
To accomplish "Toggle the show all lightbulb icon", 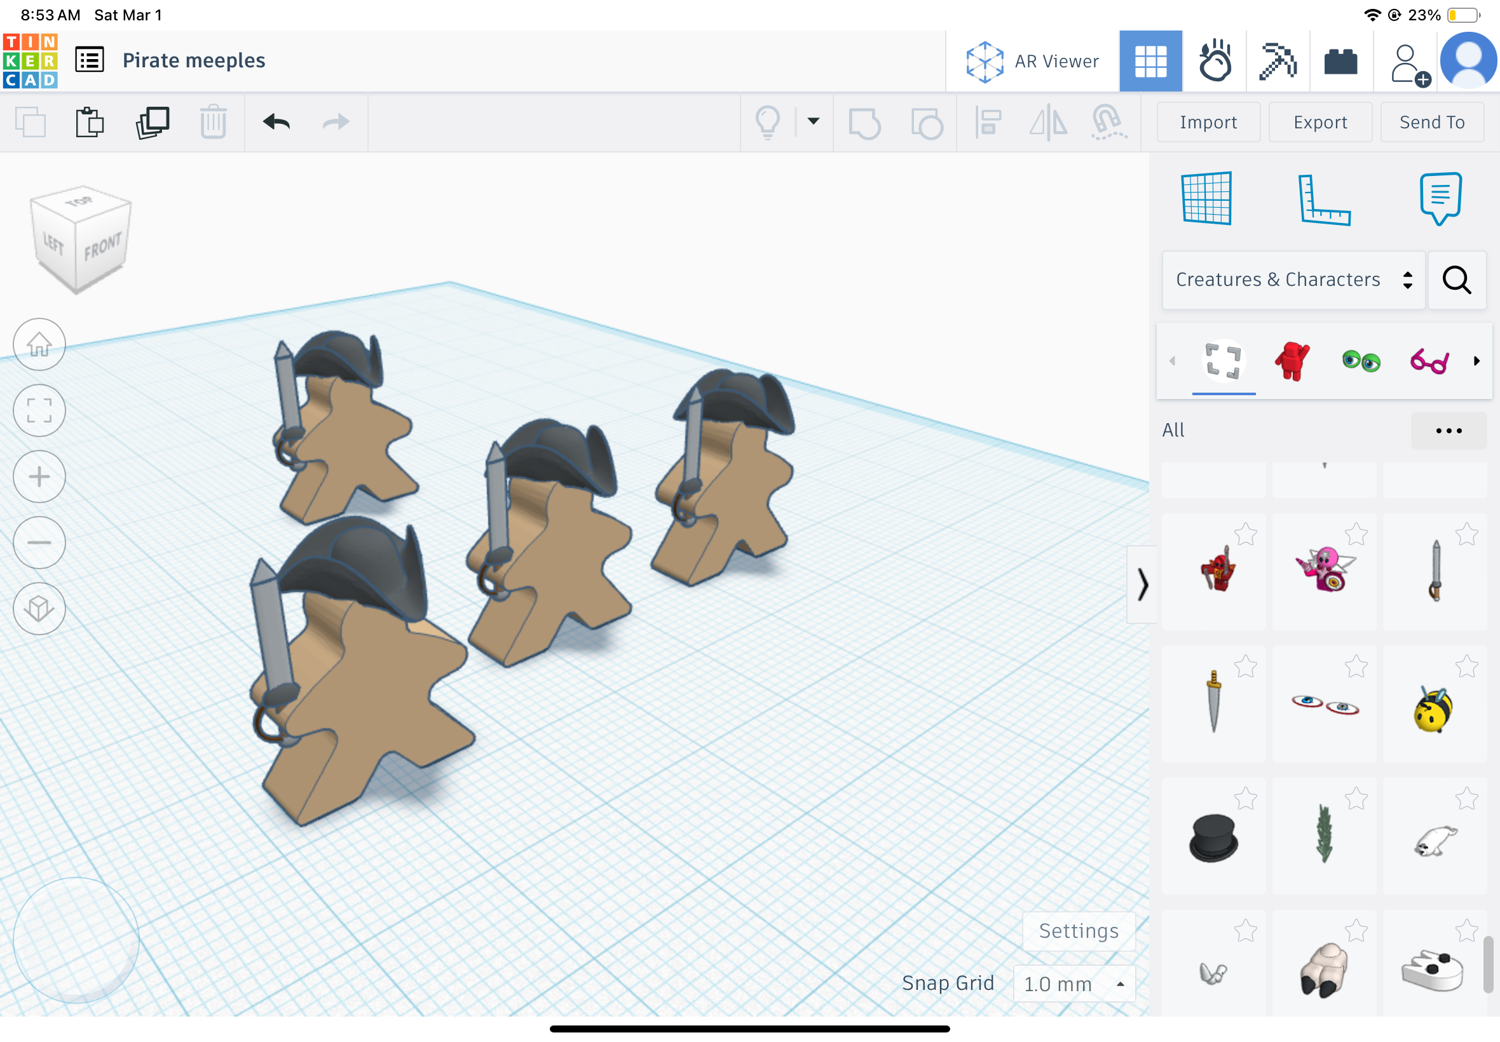I will pyautogui.click(x=767, y=122).
